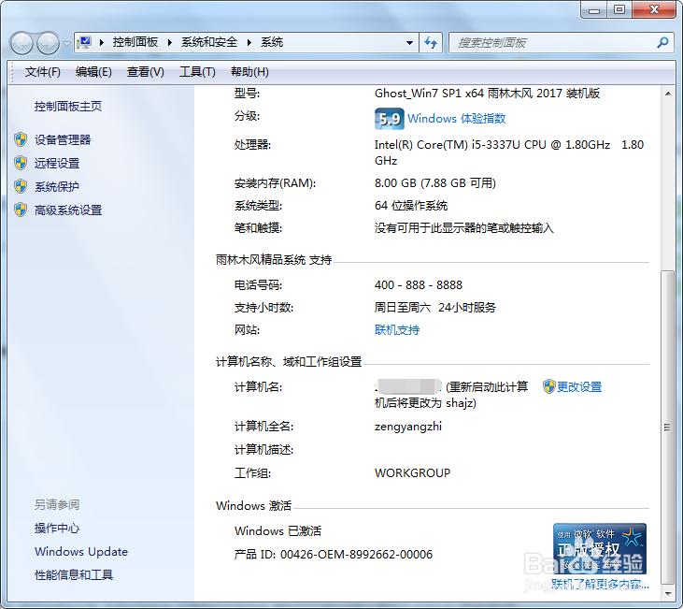Screen dimensions: 683x609
Task: Click the shield icon beside 更改设置
Action: click(x=548, y=386)
